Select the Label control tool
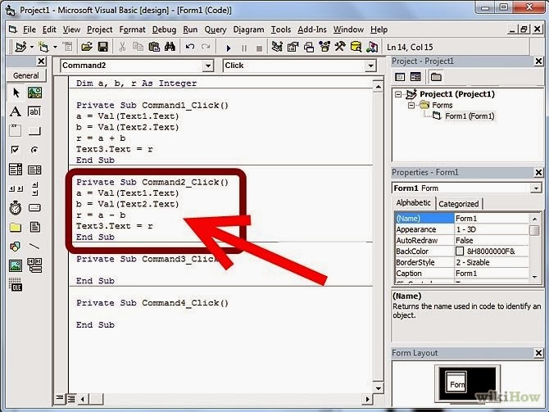The width and height of the screenshot is (549, 412). coord(16,111)
